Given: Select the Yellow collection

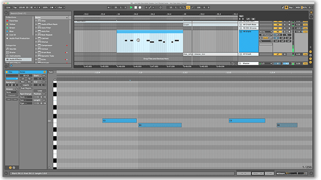Looking at the screenshot, I should tap(12, 24).
